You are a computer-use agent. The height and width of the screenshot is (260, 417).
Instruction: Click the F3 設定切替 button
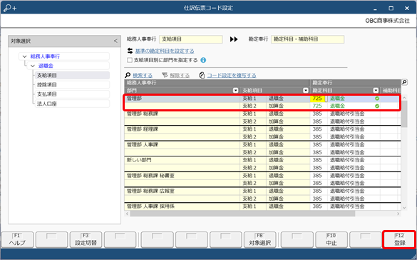pos(86,239)
